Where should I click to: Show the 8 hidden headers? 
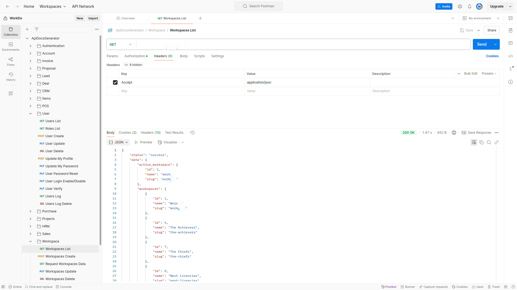[134, 65]
